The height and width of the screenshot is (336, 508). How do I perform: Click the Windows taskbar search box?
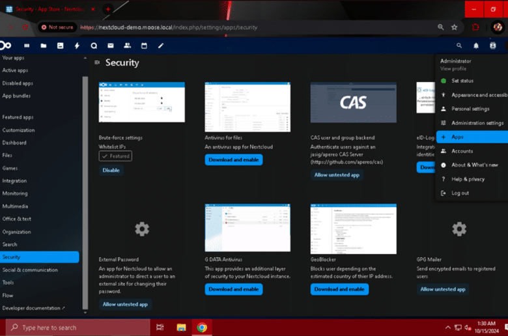(x=78, y=328)
